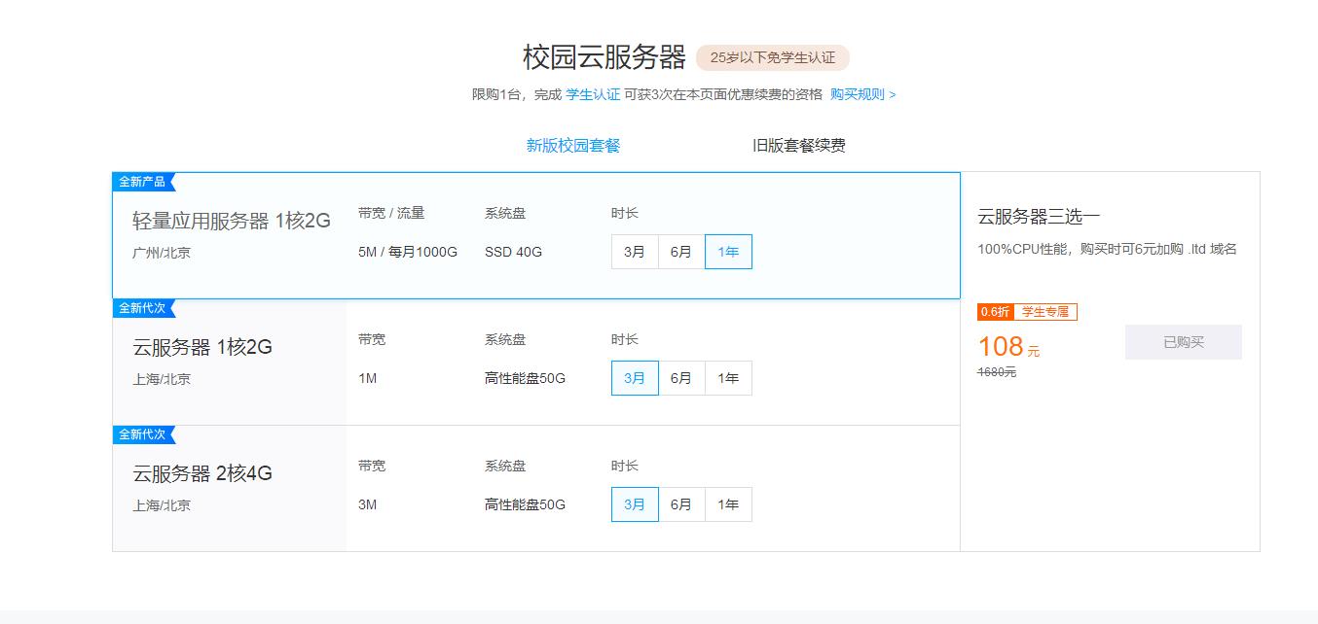The image size is (1318, 624).
Task: Select the 云服务器 2核4G plan title
Action: [x=202, y=473]
